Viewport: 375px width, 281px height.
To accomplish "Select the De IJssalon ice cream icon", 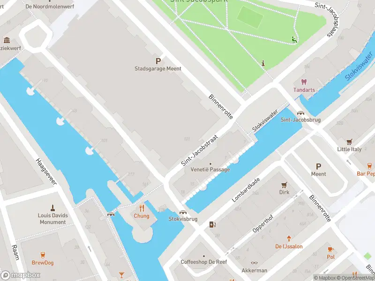I will 289,239.
